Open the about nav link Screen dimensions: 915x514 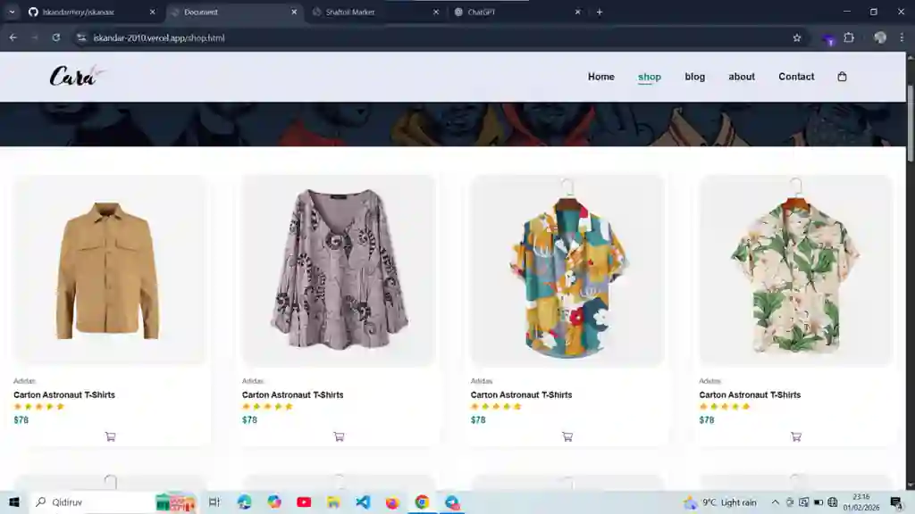[x=742, y=77]
